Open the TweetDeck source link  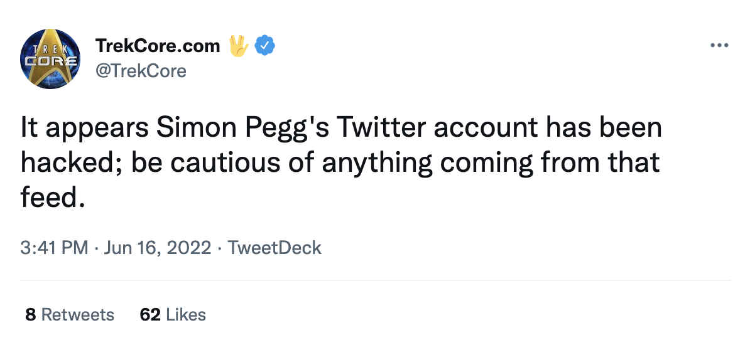(274, 248)
